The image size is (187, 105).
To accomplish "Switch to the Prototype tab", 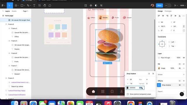I will point(168,11).
